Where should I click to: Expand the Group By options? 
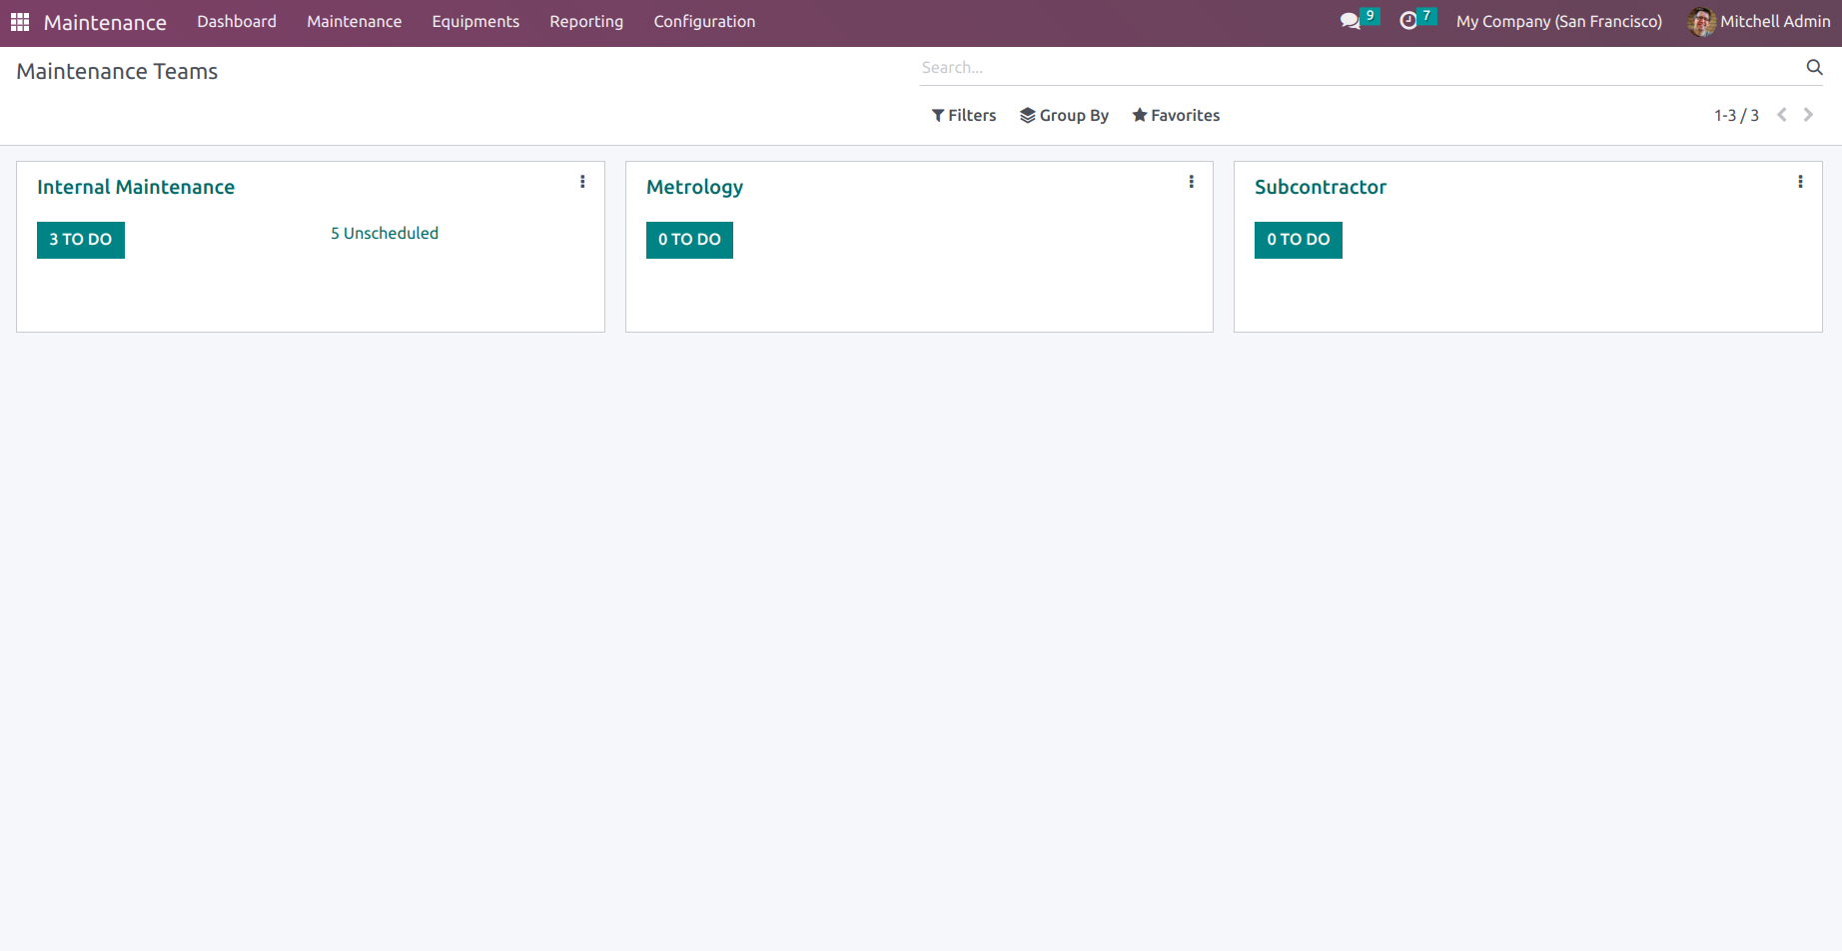pyautogui.click(x=1064, y=115)
